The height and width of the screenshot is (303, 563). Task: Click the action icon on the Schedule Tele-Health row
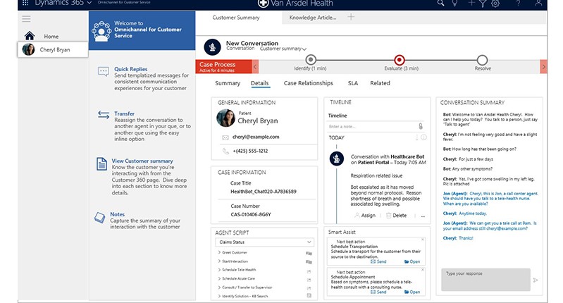click(309, 271)
